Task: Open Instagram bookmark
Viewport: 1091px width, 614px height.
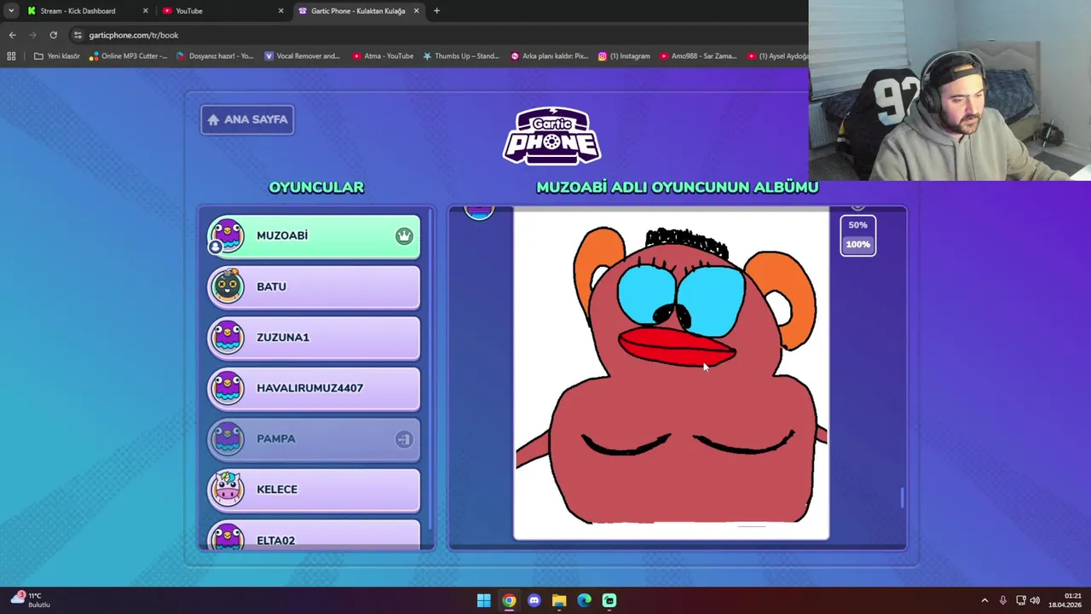Action: click(x=624, y=56)
